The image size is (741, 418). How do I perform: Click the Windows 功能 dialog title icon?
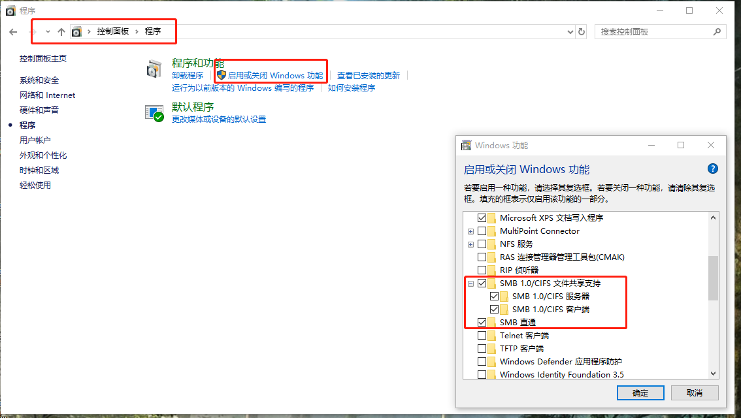tap(467, 146)
